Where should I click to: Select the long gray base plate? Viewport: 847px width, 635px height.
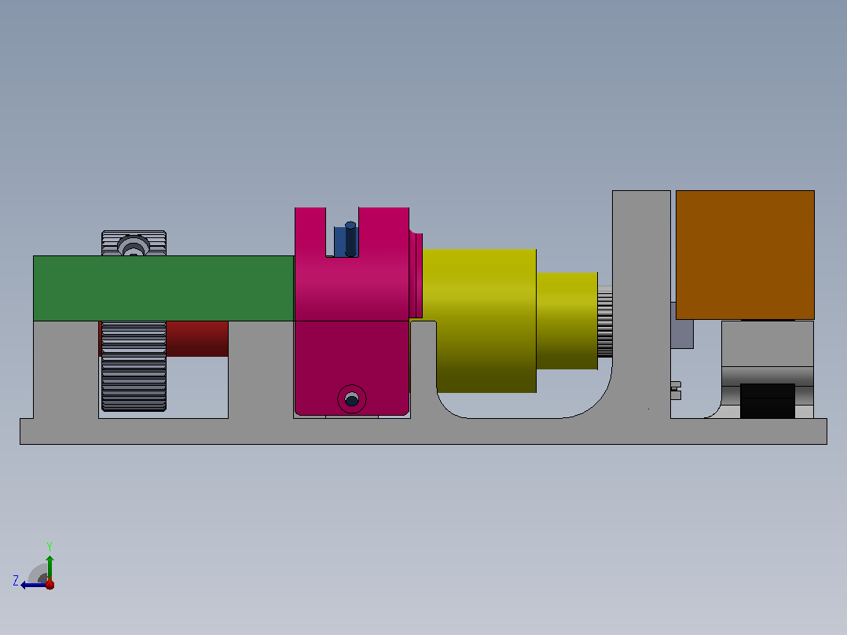click(x=423, y=431)
